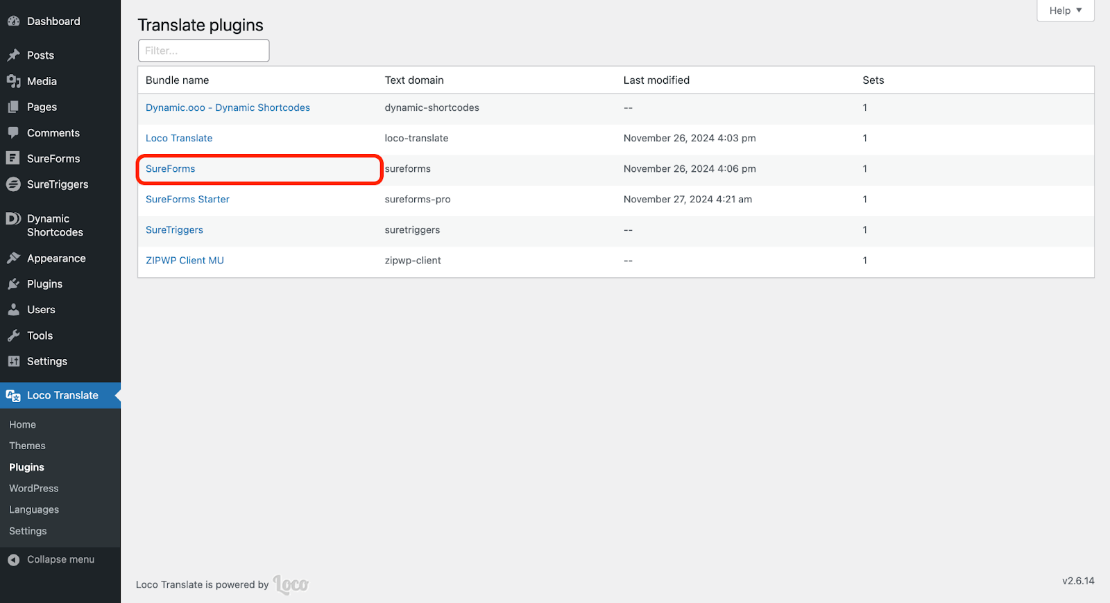
Task: Open the Posts menu
Action: [40, 55]
